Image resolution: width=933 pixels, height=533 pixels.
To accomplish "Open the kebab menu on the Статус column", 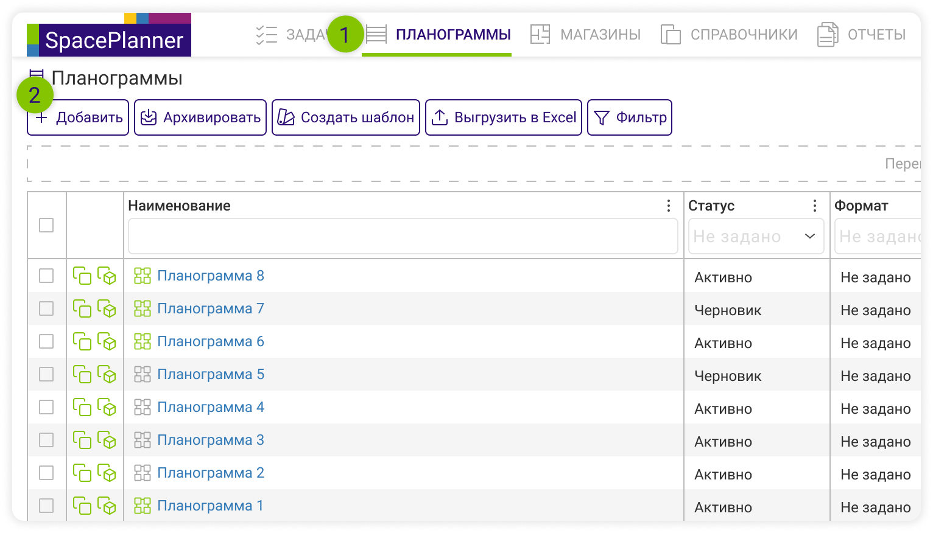I will [815, 206].
